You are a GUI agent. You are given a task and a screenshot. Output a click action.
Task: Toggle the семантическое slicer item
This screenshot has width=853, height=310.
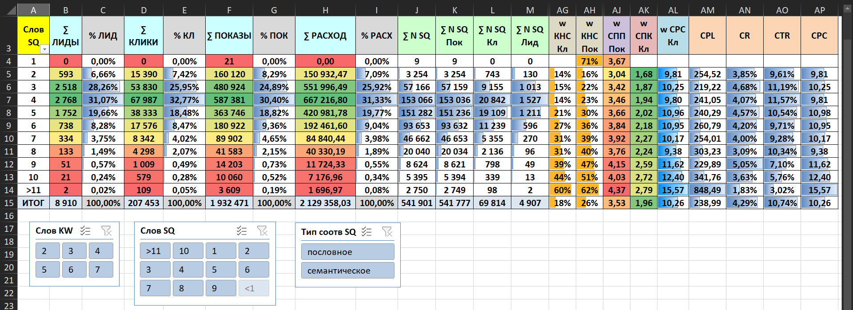(347, 270)
